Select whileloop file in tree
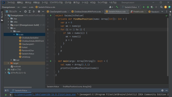172x97 pixels. [26, 57]
